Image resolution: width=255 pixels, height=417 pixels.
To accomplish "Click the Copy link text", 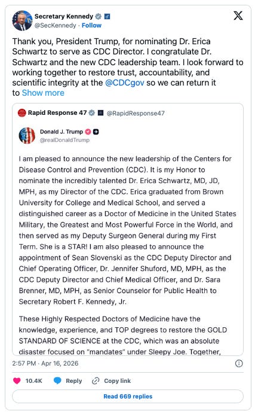I will pos(117,381).
